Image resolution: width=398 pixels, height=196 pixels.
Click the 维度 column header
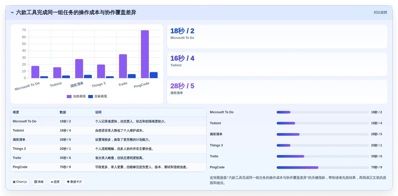click(x=16, y=112)
